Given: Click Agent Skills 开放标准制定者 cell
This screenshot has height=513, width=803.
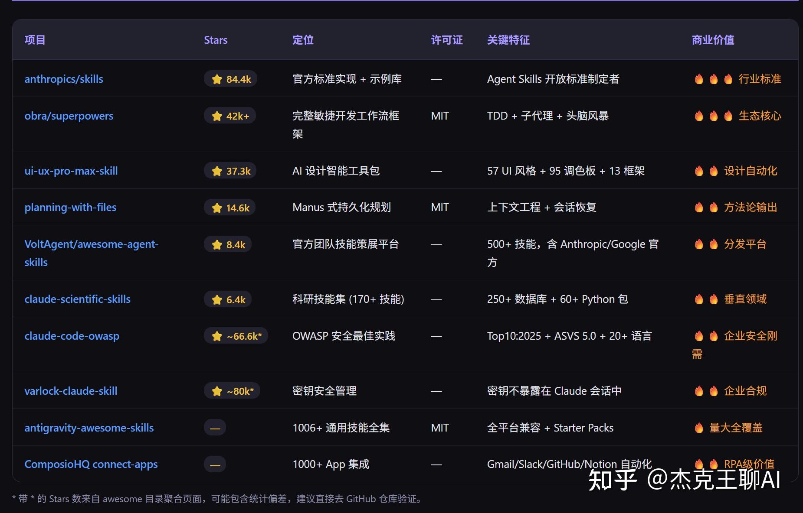Looking at the screenshot, I should point(553,79).
